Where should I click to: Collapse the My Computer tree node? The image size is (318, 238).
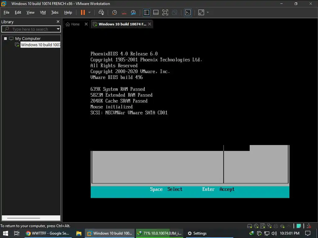[6, 38]
